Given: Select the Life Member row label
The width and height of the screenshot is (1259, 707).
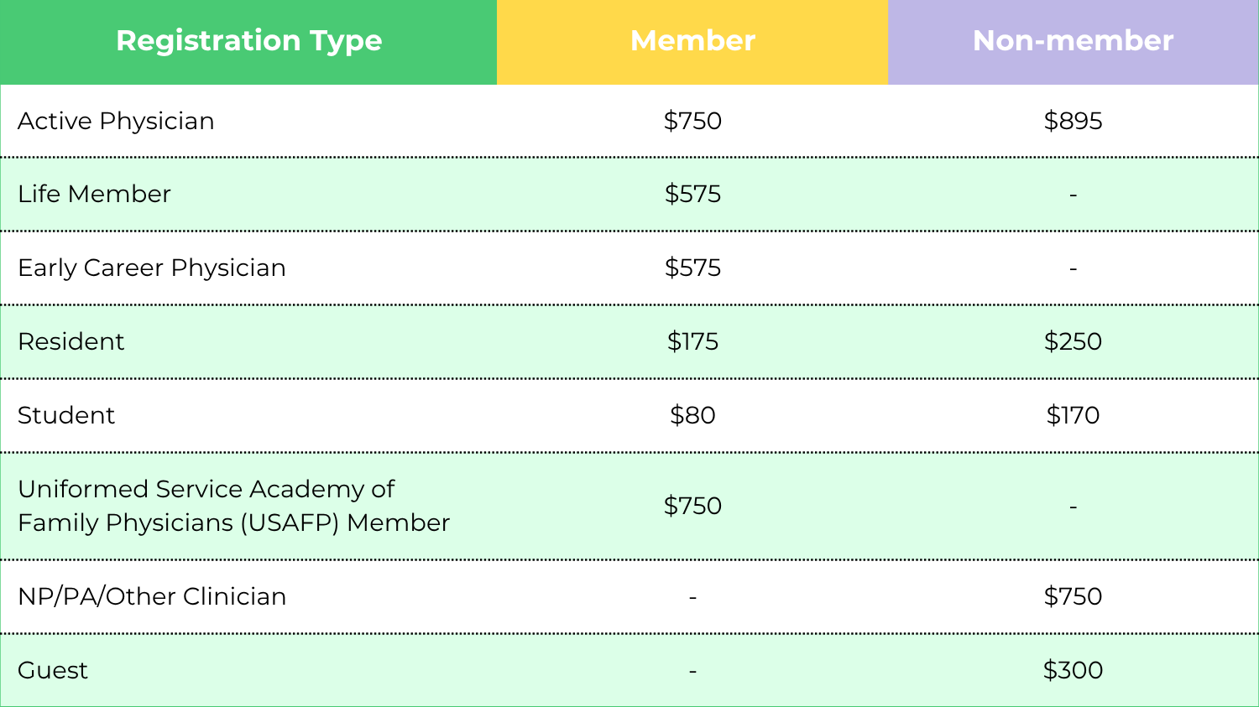Looking at the screenshot, I should pos(94,194).
